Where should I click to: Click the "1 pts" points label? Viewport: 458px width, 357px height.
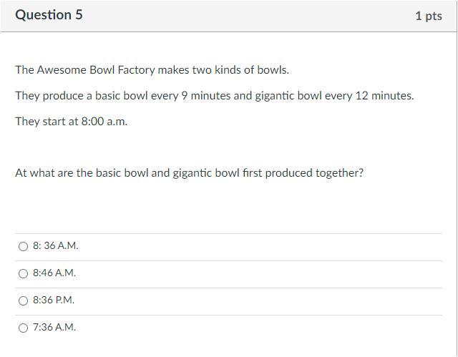[x=428, y=16]
